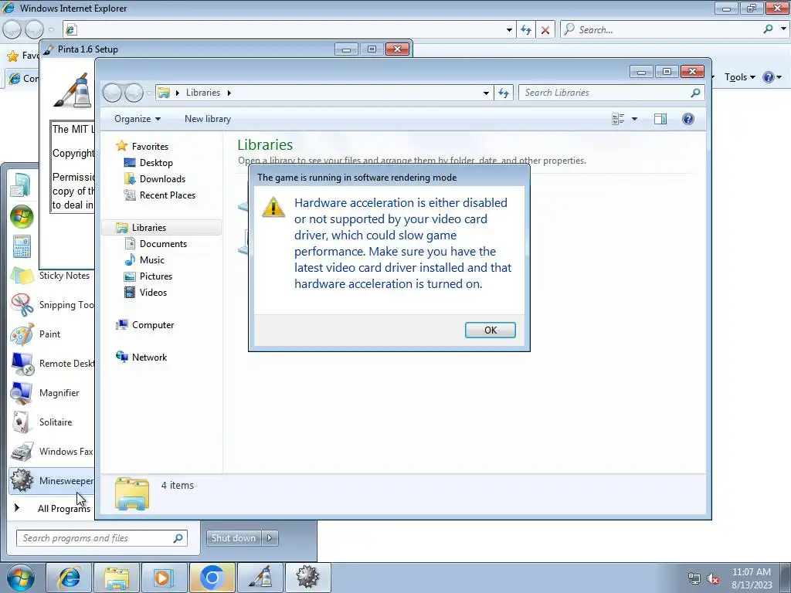This screenshot has height=593, width=791.
Task: Toggle the preview pane icon
Action: click(x=660, y=119)
